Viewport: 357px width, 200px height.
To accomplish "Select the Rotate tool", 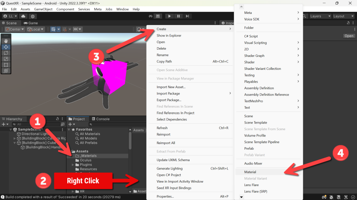I will click(x=6, y=53).
